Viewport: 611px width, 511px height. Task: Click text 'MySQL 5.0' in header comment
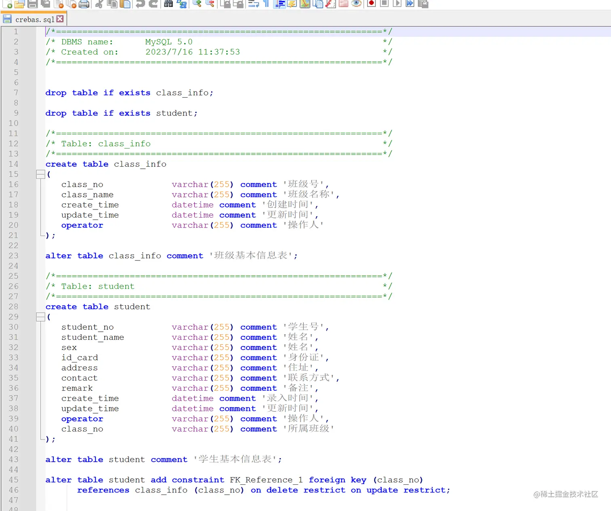[x=169, y=42]
